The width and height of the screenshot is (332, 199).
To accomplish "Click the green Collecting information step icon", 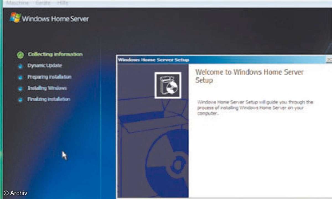I will [20, 55].
